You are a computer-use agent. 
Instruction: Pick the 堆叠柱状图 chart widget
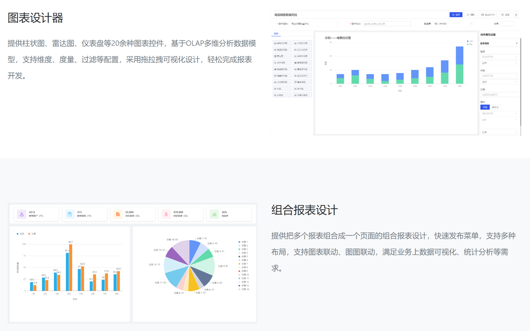[282, 50]
